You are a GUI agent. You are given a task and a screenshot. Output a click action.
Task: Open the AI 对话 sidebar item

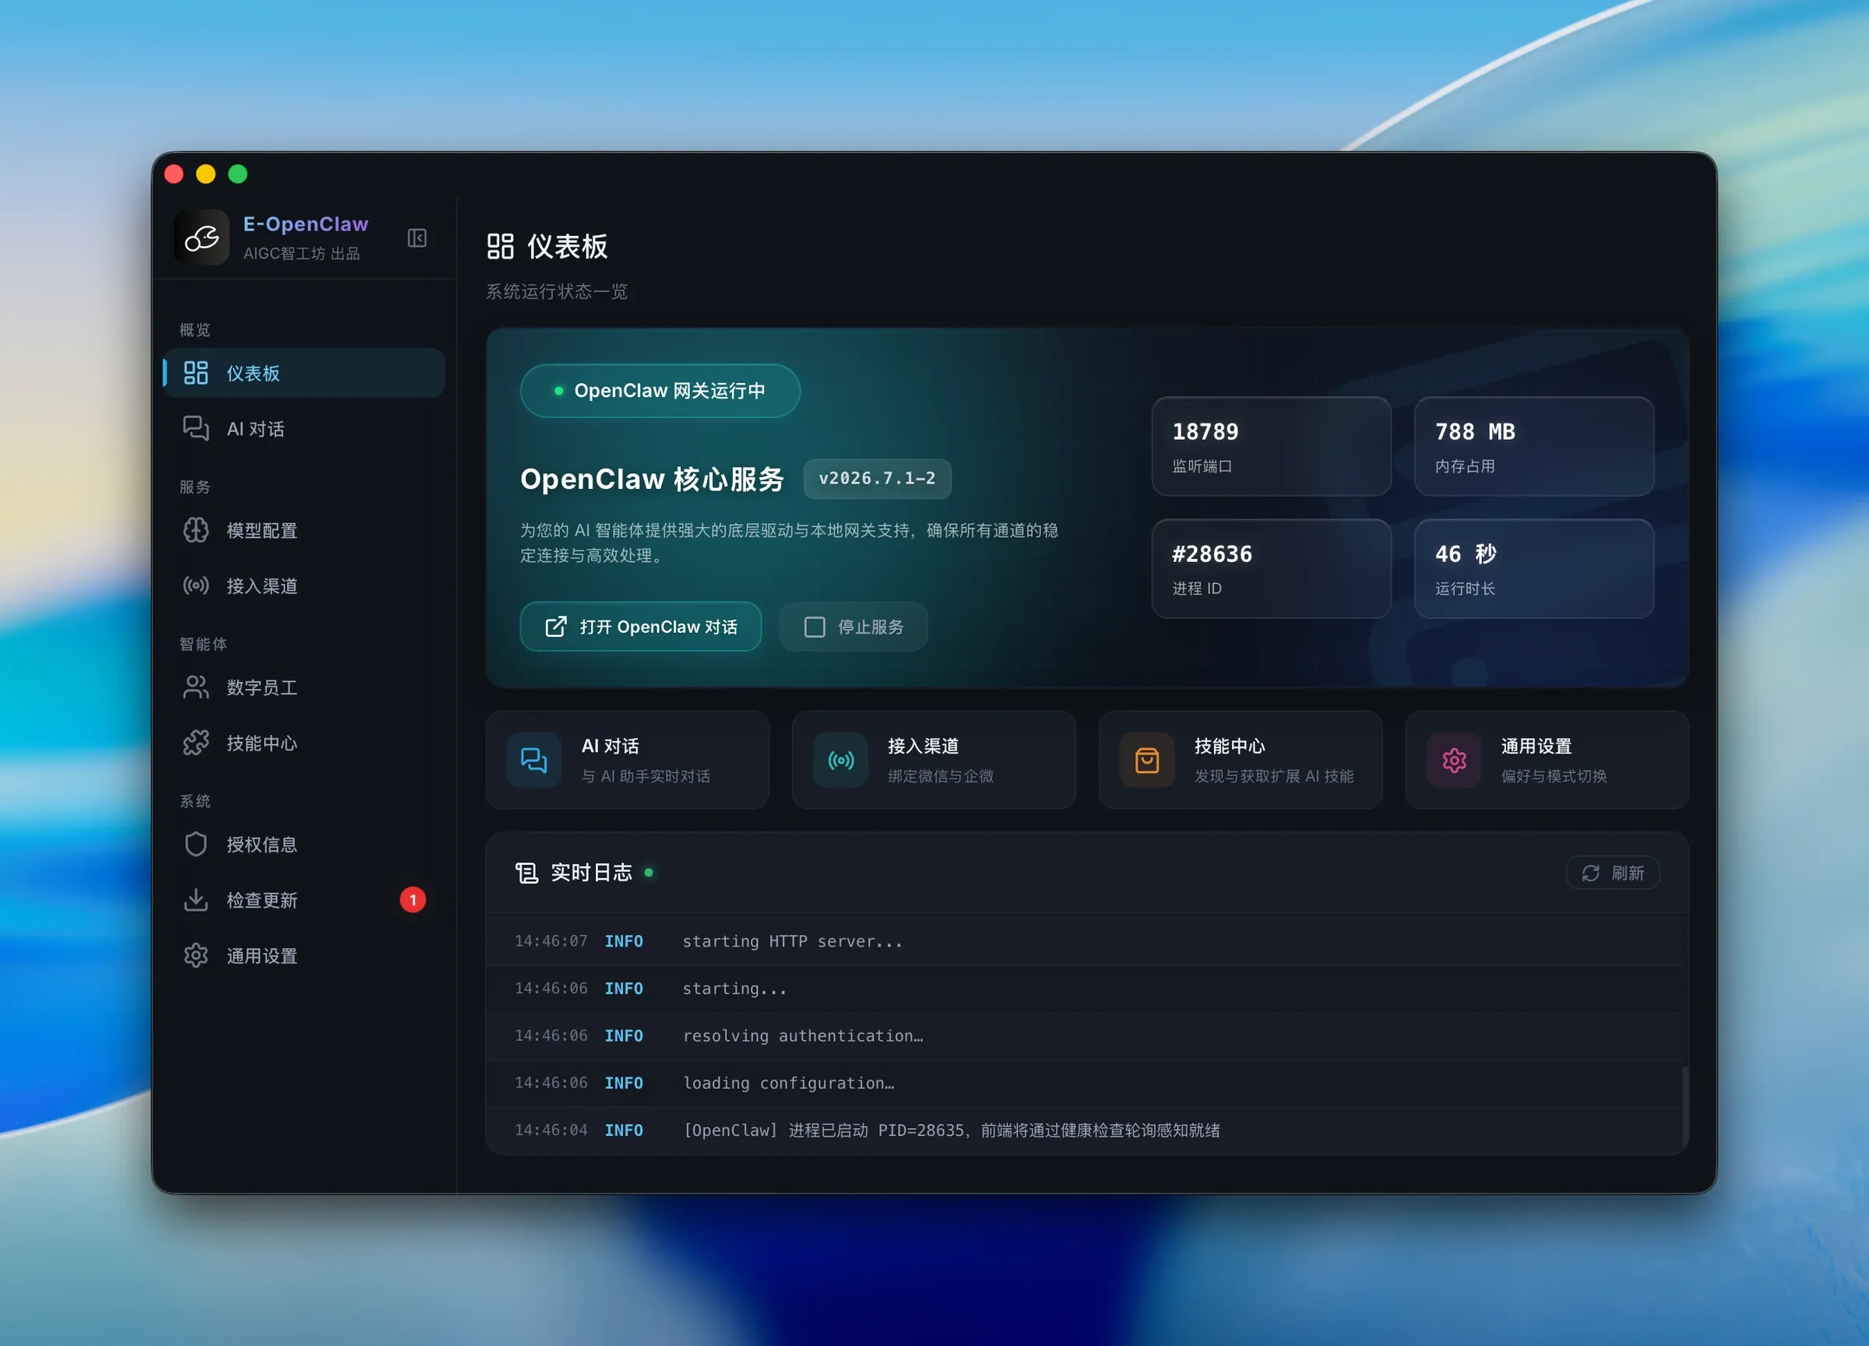point(304,428)
